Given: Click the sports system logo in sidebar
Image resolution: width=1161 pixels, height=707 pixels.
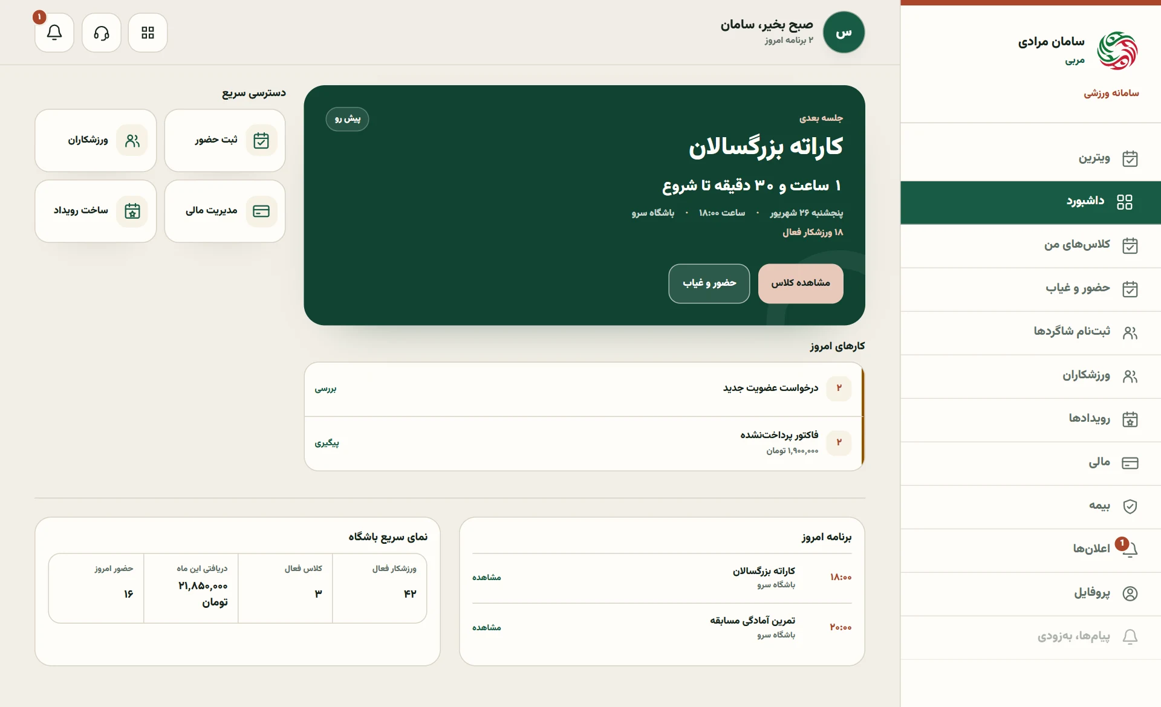Looking at the screenshot, I should click(1117, 51).
